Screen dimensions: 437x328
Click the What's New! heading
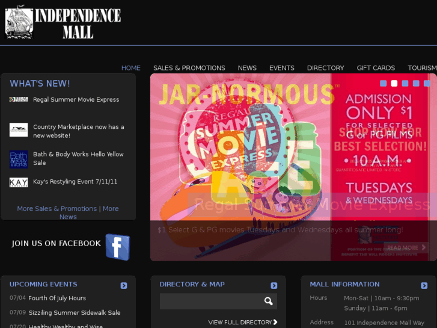click(40, 83)
